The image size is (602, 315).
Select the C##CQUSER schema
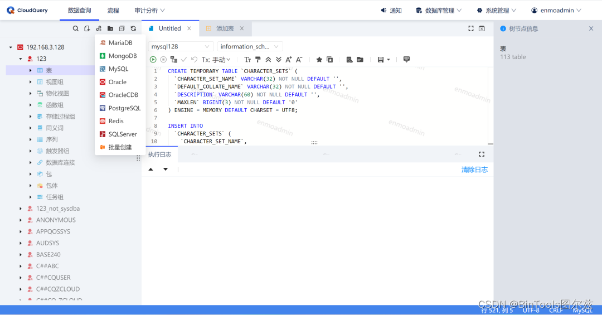[x=54, y=277]
